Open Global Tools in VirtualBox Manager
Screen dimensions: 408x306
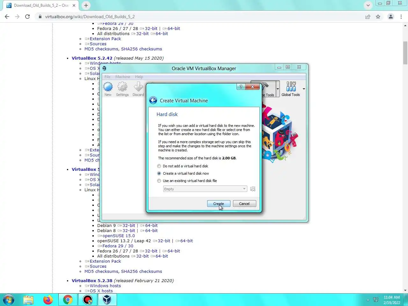291,89
